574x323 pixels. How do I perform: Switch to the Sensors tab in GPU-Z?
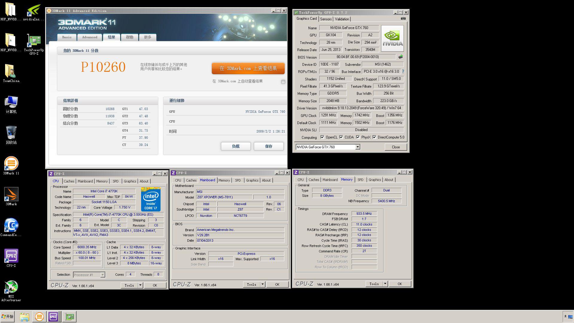click(326, 19)
